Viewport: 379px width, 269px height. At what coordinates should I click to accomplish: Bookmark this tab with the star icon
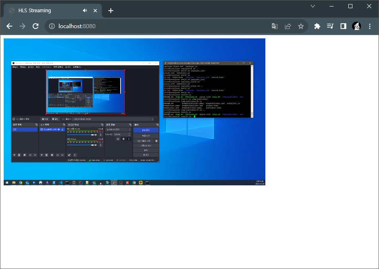click(x=301, y=26)
